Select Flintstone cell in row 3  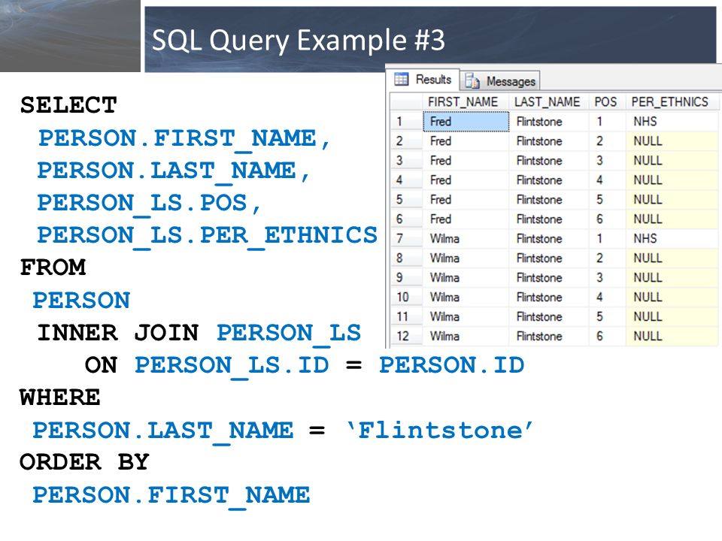549,161
